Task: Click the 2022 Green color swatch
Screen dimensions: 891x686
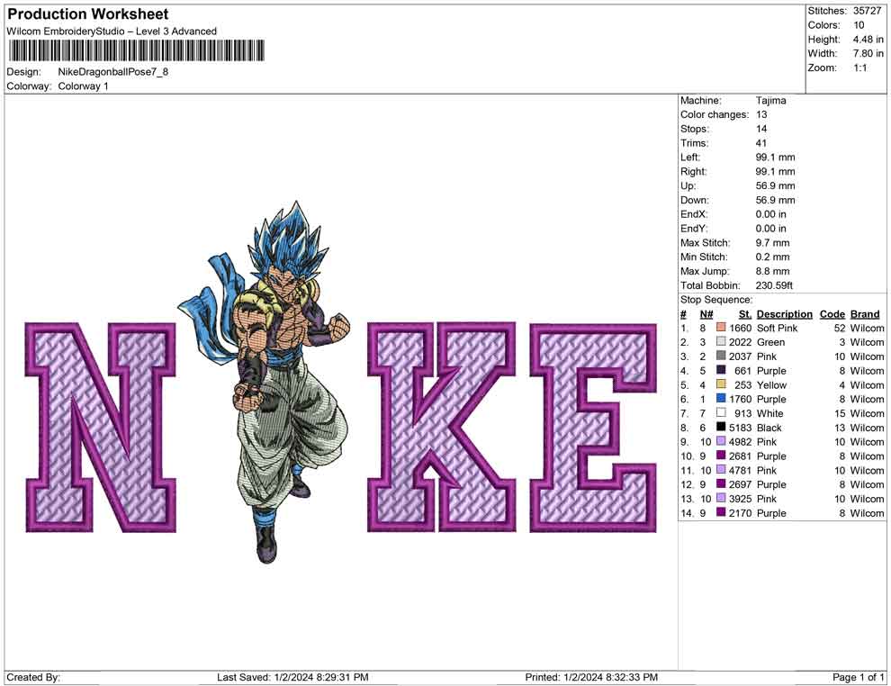Action: click(x=721, y=341)
